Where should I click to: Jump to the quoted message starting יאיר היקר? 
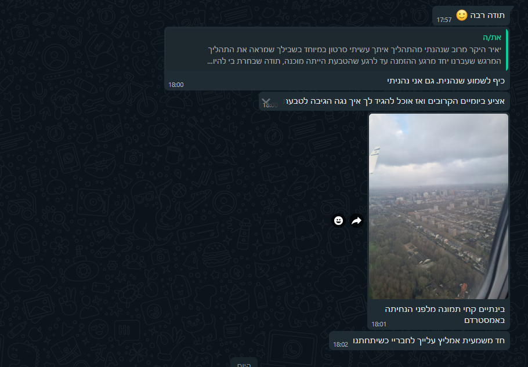(337, 49)
